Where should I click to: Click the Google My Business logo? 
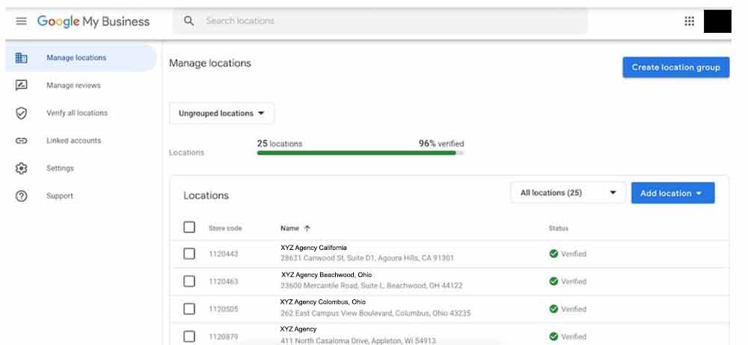tap(93, 22)
